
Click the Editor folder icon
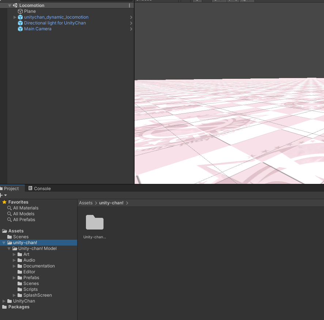[x=20, y=272]
